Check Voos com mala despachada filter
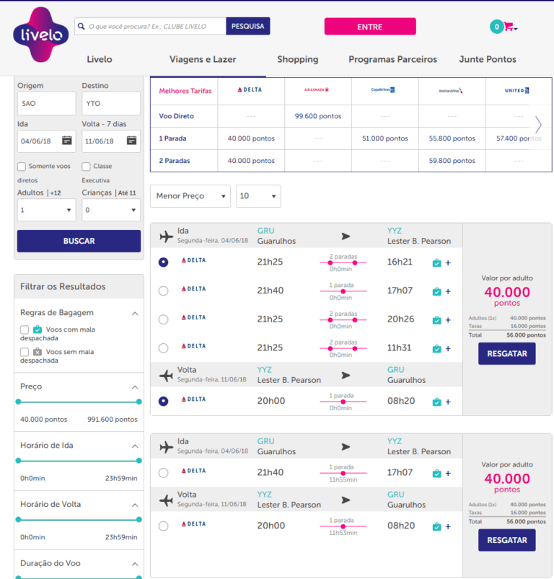The height and width of the screenshot is (579, 554). point(25,330)
